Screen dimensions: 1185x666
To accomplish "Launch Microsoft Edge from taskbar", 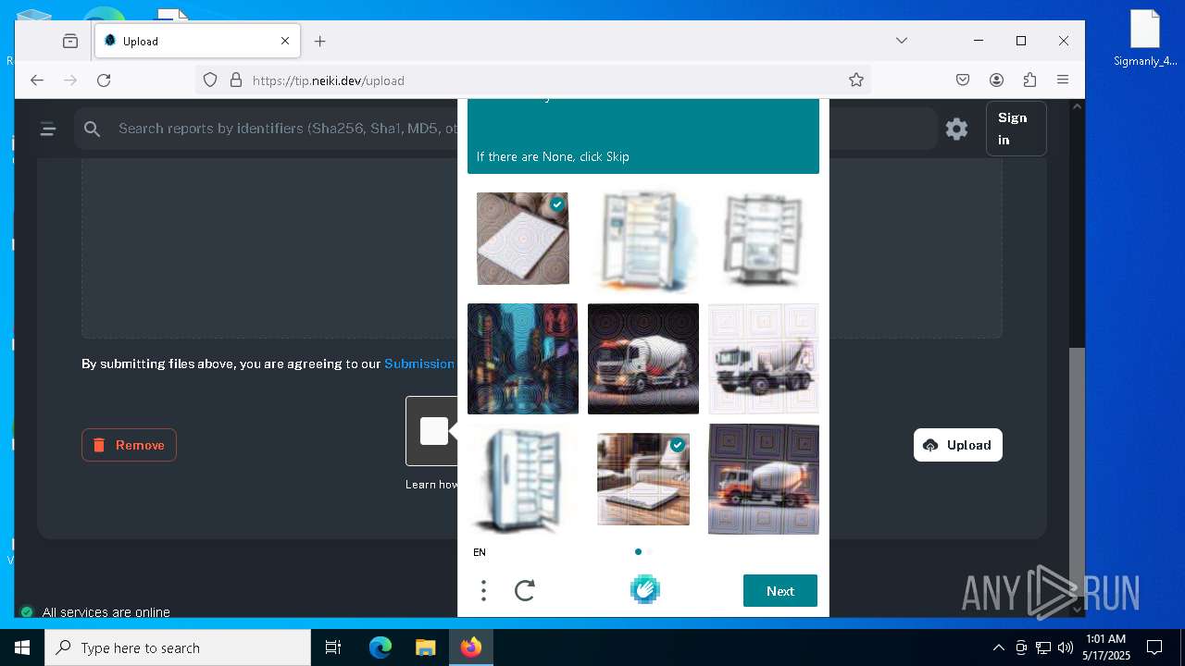I will click(x=380, y=647).
